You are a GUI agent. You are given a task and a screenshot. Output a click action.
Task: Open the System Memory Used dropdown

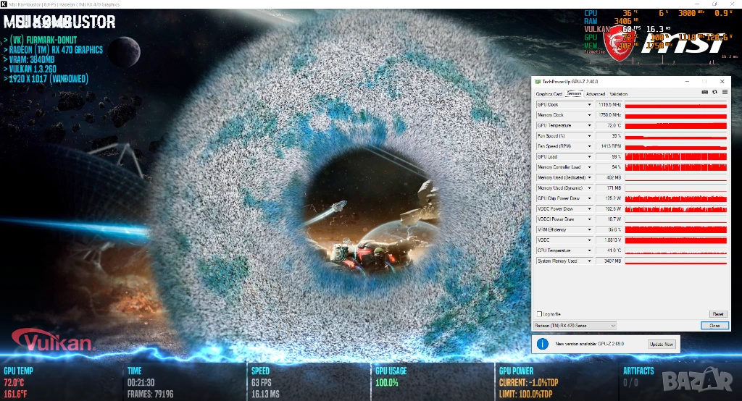[x=588, y=261]
